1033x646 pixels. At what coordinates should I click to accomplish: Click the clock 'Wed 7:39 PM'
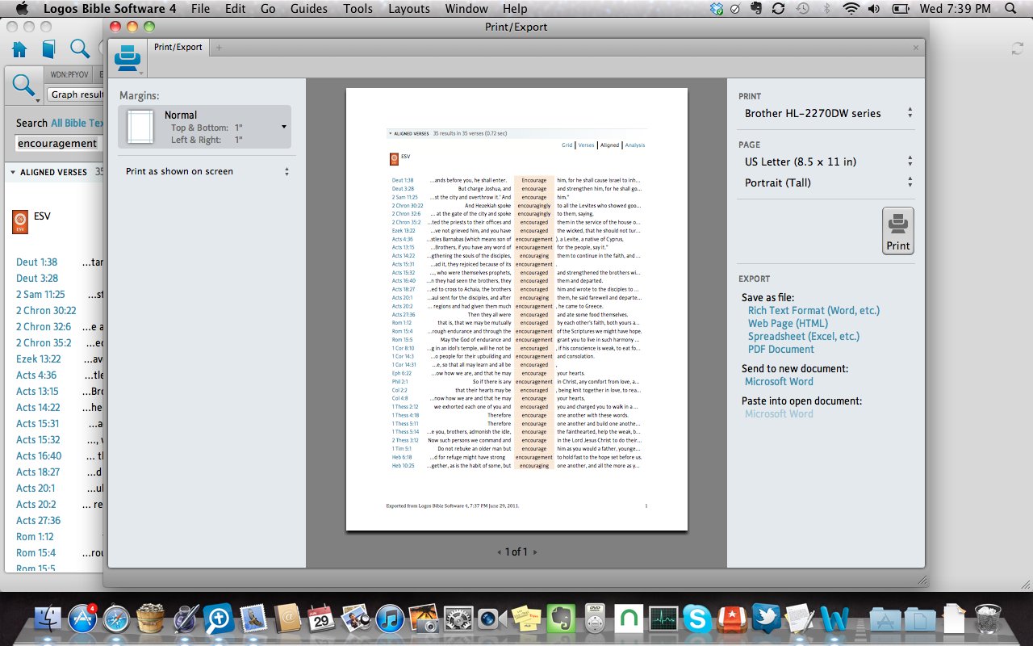pyautogui.click(x=955, y=9)
